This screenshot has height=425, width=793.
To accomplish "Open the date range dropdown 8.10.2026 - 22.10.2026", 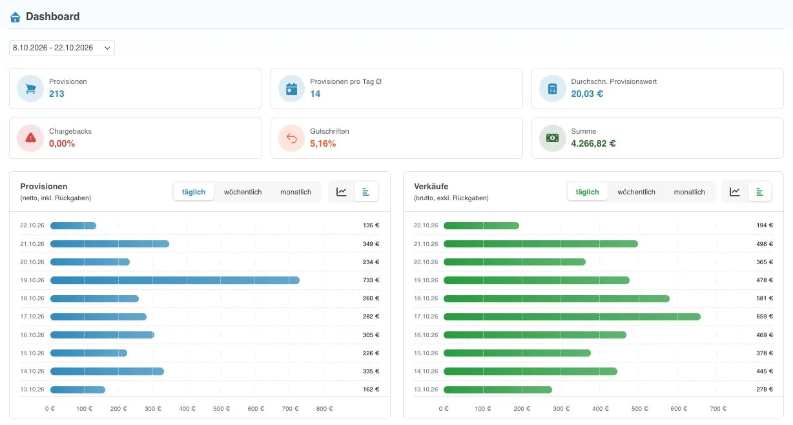I will pos(62,48).
